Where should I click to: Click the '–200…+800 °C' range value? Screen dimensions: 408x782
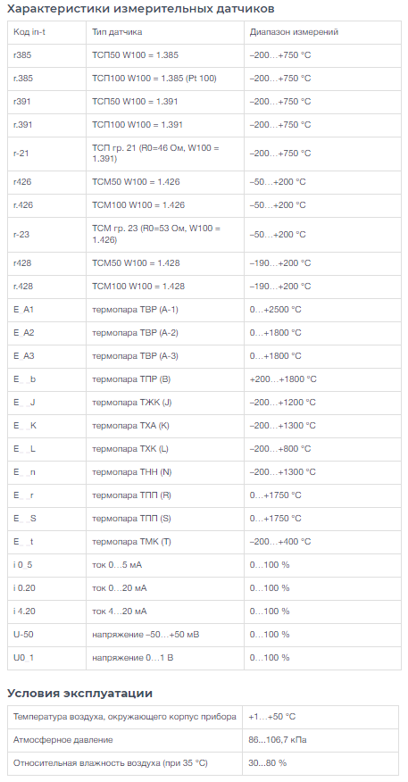[279, 449]
